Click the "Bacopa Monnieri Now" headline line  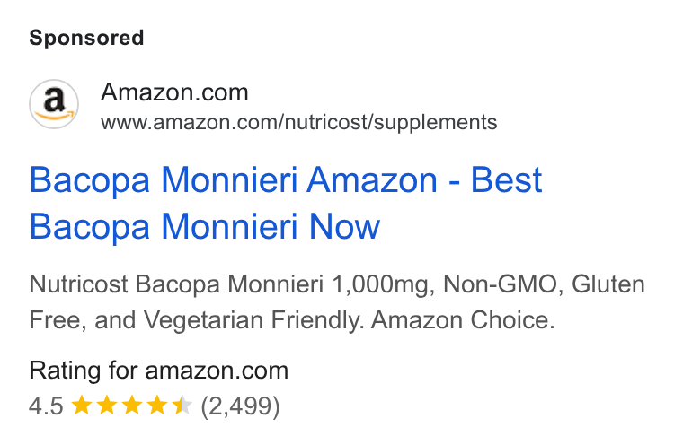coord(205,227)
